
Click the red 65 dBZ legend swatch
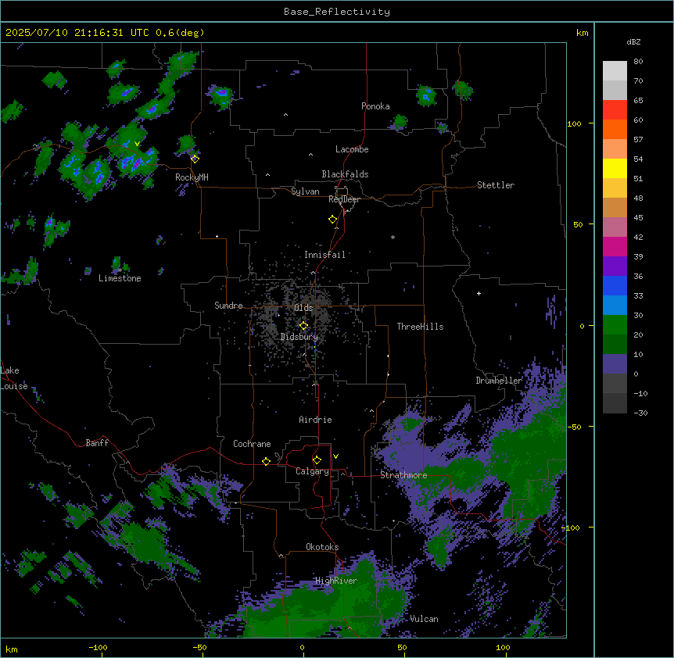click(615, 110)
